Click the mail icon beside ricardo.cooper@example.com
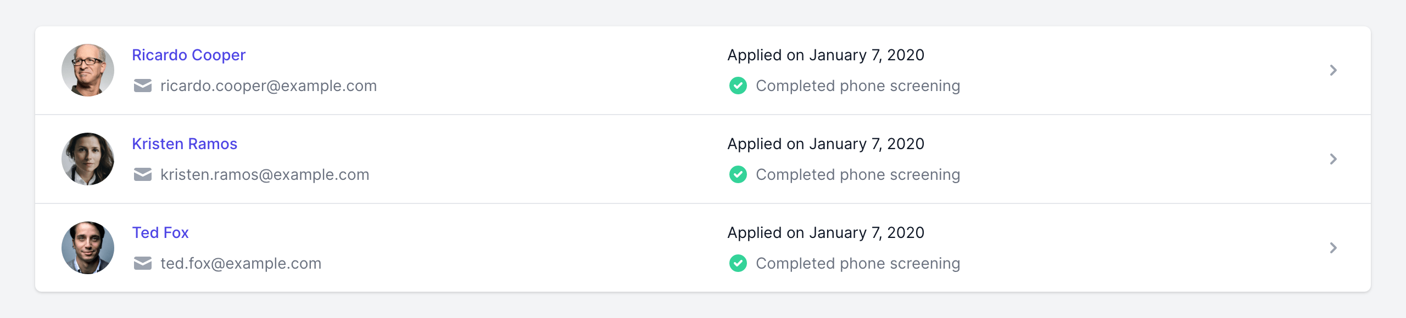The image size is (1406, 318). coord(143,86)
